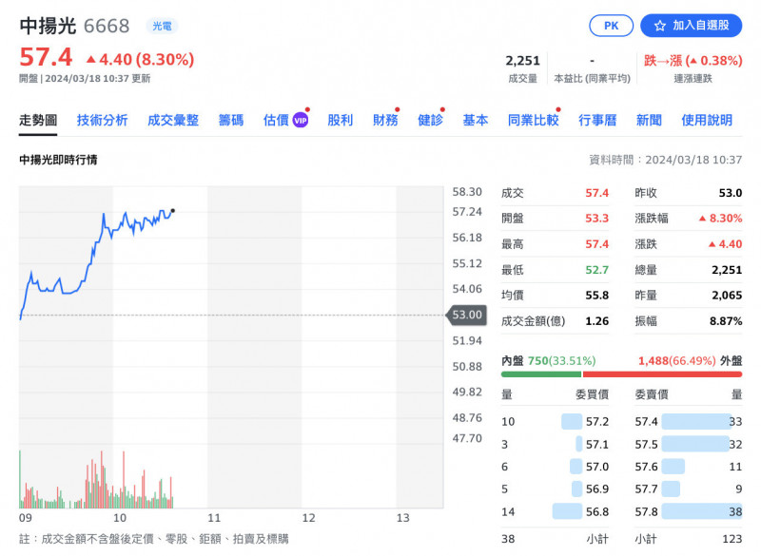Select the 股利 tab
This screenshot has width=761, height=556.
(341, 121)
